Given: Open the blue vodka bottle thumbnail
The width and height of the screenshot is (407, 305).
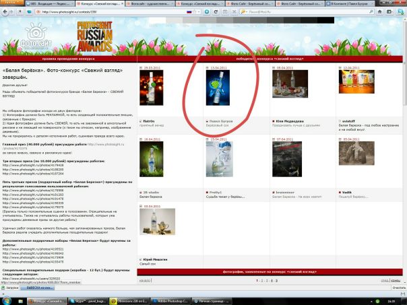Looking at the screenshot, I should click(218, 88).
